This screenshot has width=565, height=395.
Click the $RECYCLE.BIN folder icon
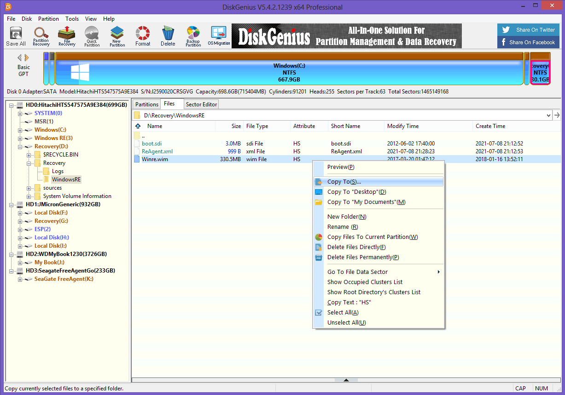pos(38,155)
